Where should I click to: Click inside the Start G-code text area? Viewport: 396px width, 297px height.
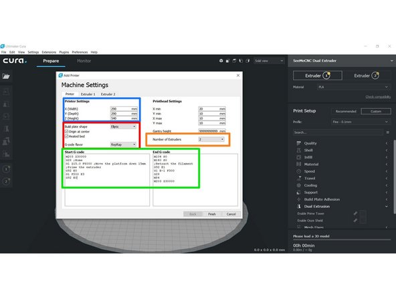(x=107, y=180)
